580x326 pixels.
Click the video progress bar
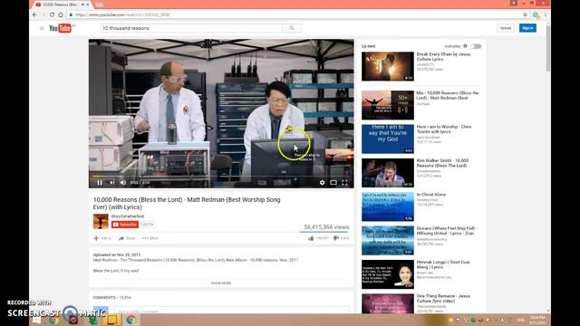[221, 176]
